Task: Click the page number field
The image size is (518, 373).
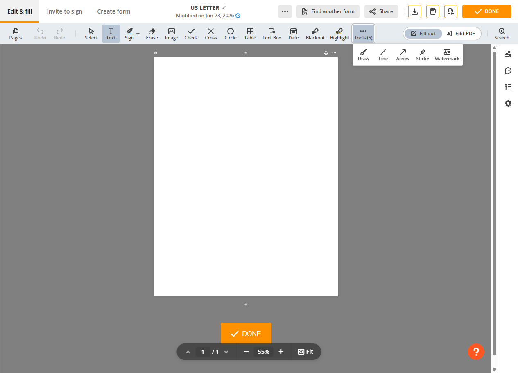Action: point(203,352)
